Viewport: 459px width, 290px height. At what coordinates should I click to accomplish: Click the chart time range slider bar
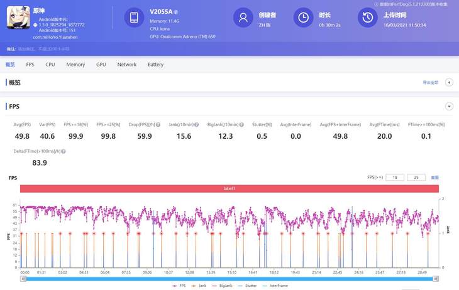pyautogui.click(x=229, y=277)
